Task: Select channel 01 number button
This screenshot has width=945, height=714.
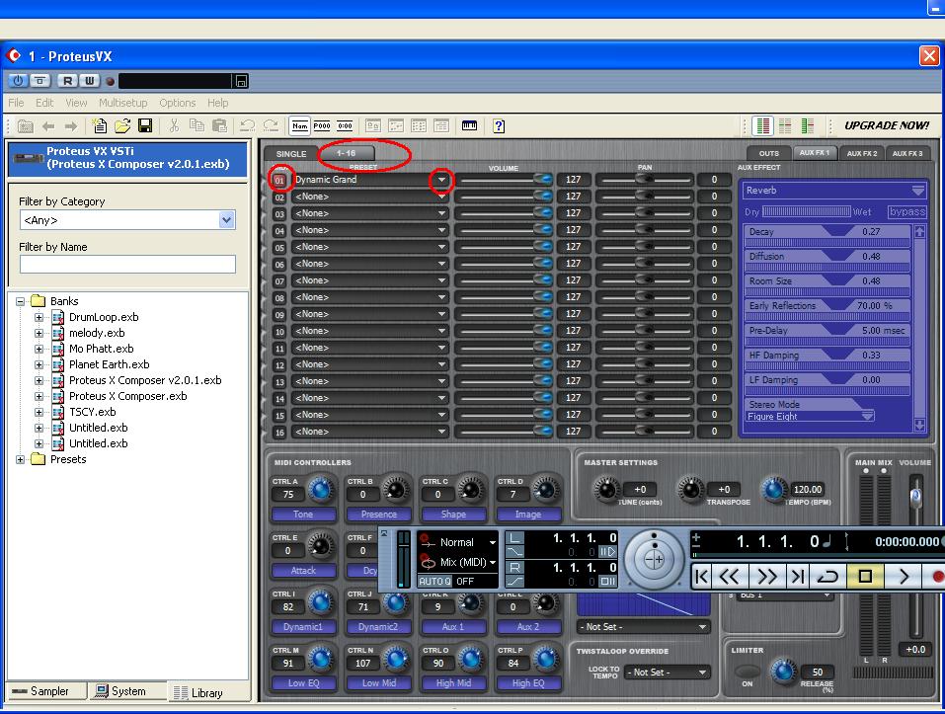Action: [x=279, y=180]
